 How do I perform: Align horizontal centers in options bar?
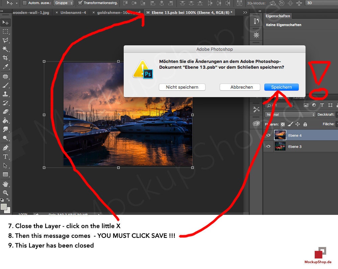pyautogui.click(x=162, y=3)
